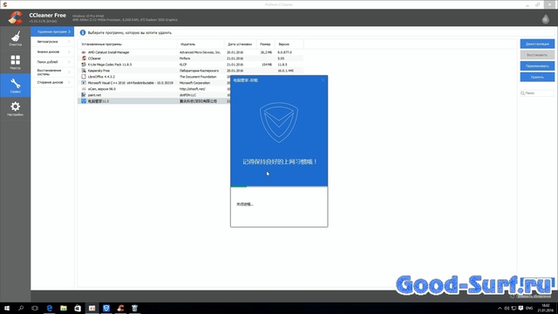
Task: Open Автозагрузка startup tab
Action: coord(52,42)
